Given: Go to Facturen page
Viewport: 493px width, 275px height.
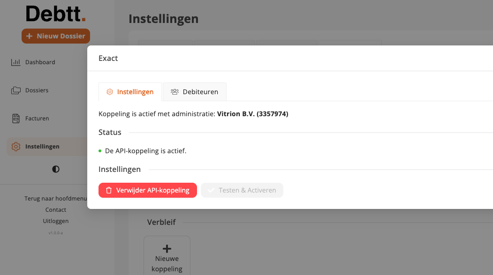Looking at the screenshot, I should click(37, 119).
